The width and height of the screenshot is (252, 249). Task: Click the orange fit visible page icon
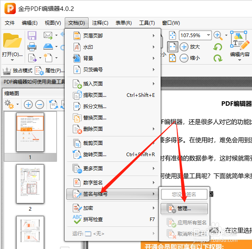pos(172,58)
